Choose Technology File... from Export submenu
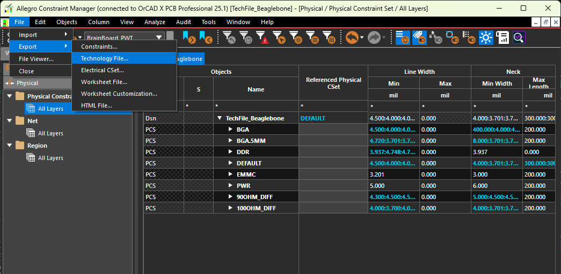The height and width of the screenshot is (274, 561). pos(105,58)
